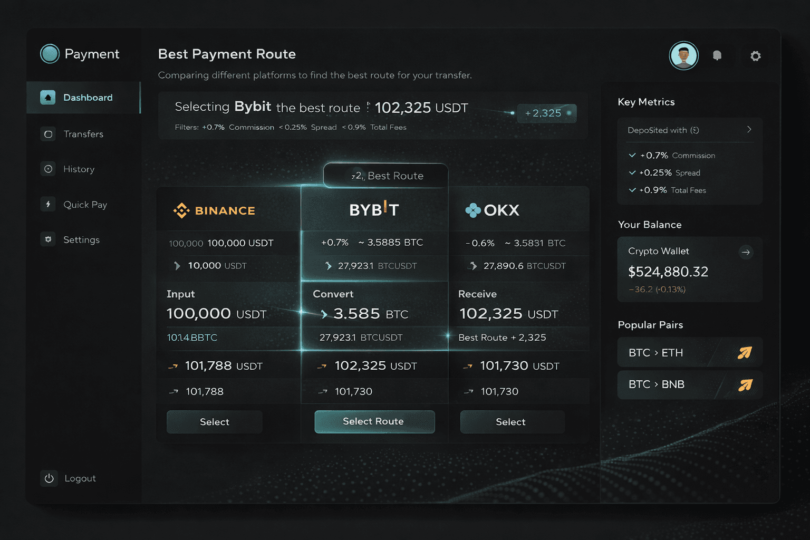810x540 pixels.
Task: Click the Quick Pay lightning icon
Action: click(x=48, y=204)
